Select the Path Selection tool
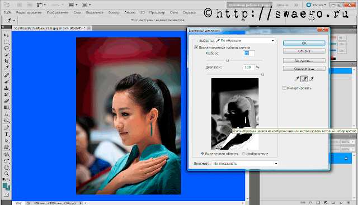358x205 pixels. pos(6,140)
